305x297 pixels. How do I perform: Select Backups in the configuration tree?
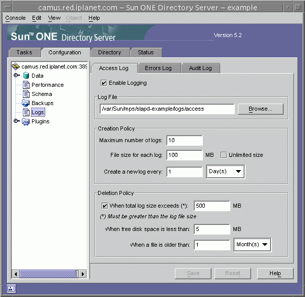tap(42, 103)
